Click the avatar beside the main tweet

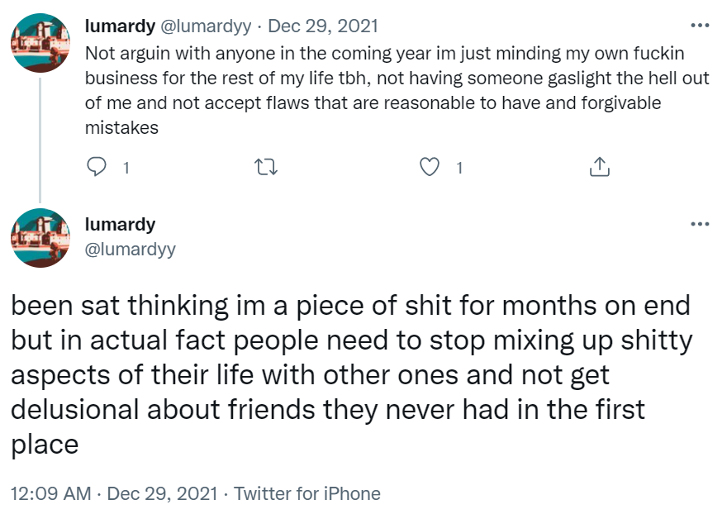click(x=40, y=238)
